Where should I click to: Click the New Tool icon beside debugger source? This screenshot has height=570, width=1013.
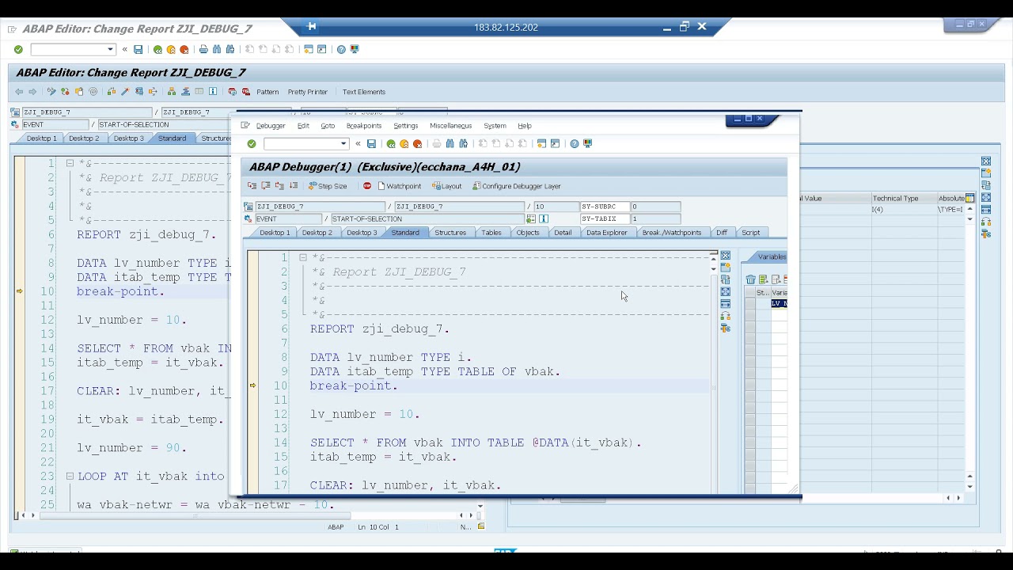pyautogui.click(x=725, y=268)
